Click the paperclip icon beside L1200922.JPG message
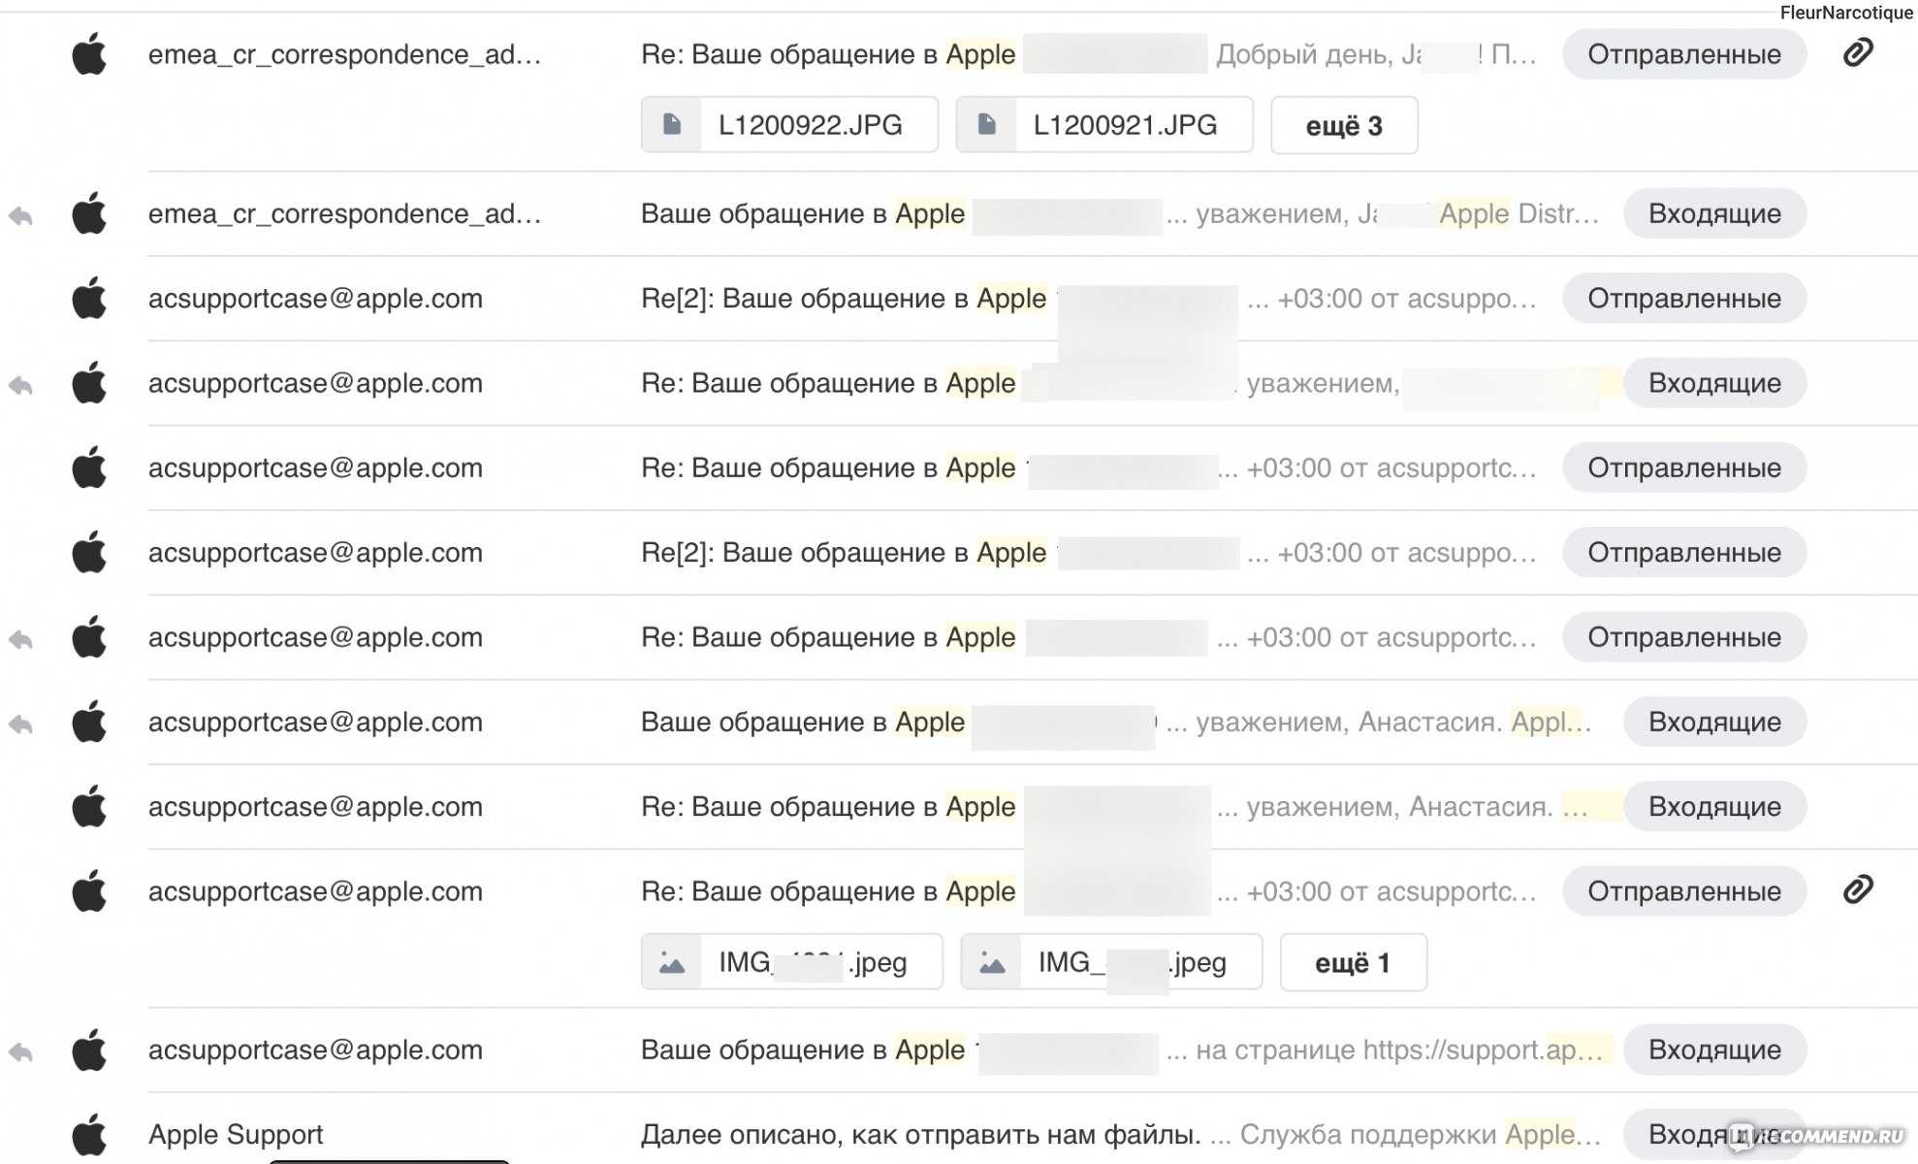Image resolution: width=1918 pixels, height=1164 pixels. pos(1857,52)
